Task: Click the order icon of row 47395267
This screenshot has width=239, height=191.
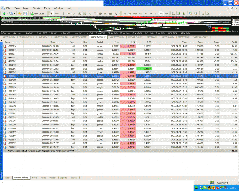Action: click(5, 147)
